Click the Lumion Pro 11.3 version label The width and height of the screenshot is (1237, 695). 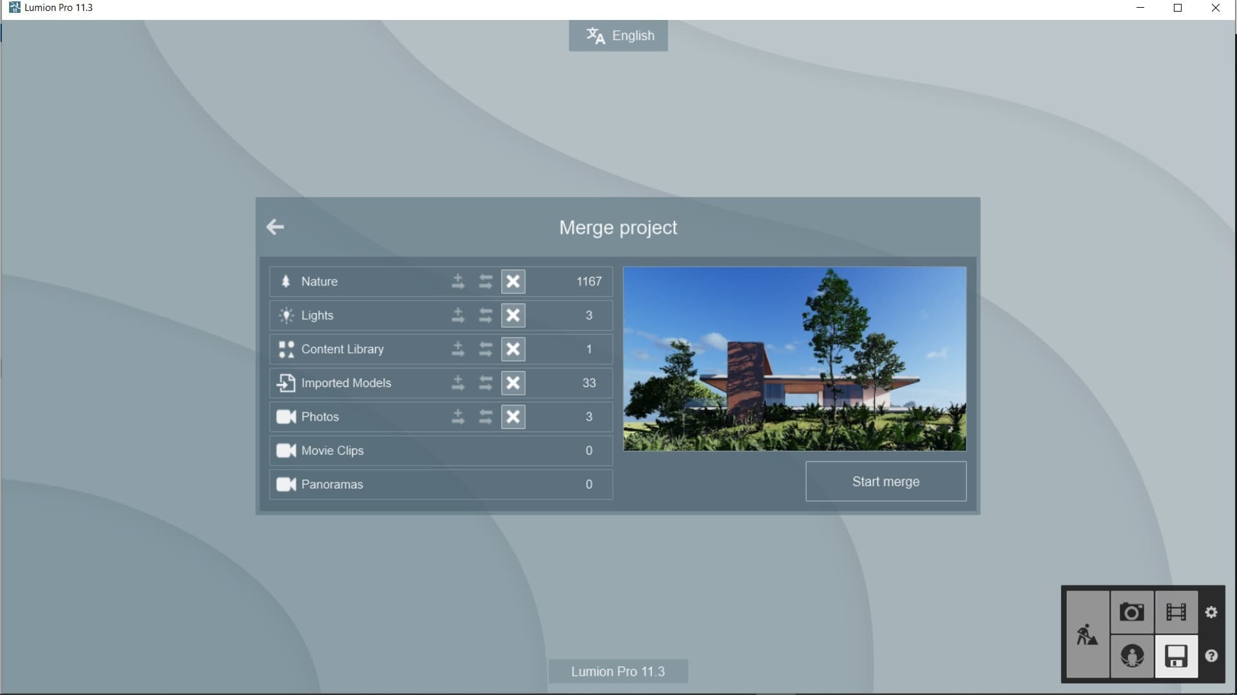[x=618, y=671]
